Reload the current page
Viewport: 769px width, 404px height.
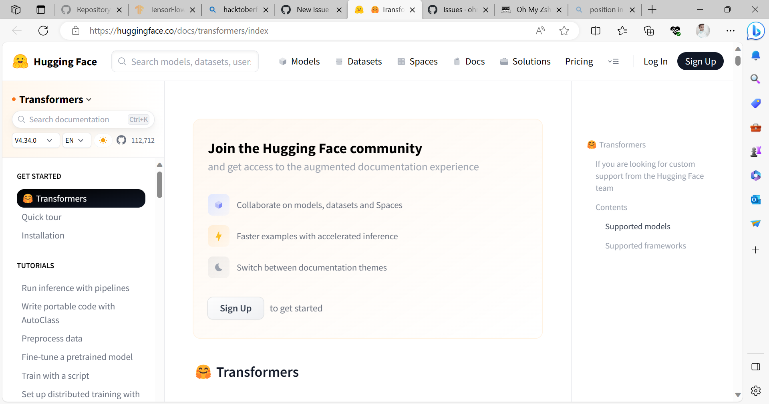coord(43,30)
